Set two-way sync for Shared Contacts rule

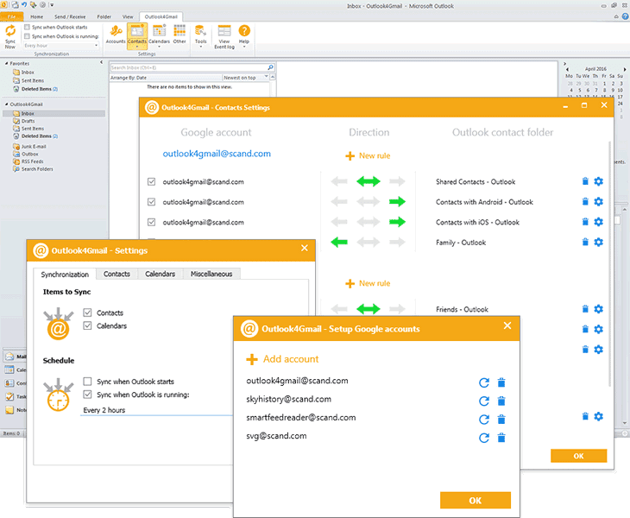[368, 181]
